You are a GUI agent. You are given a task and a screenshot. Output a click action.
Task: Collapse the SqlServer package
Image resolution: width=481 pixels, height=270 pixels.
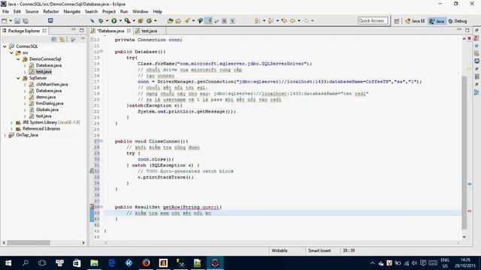point(18,78)
